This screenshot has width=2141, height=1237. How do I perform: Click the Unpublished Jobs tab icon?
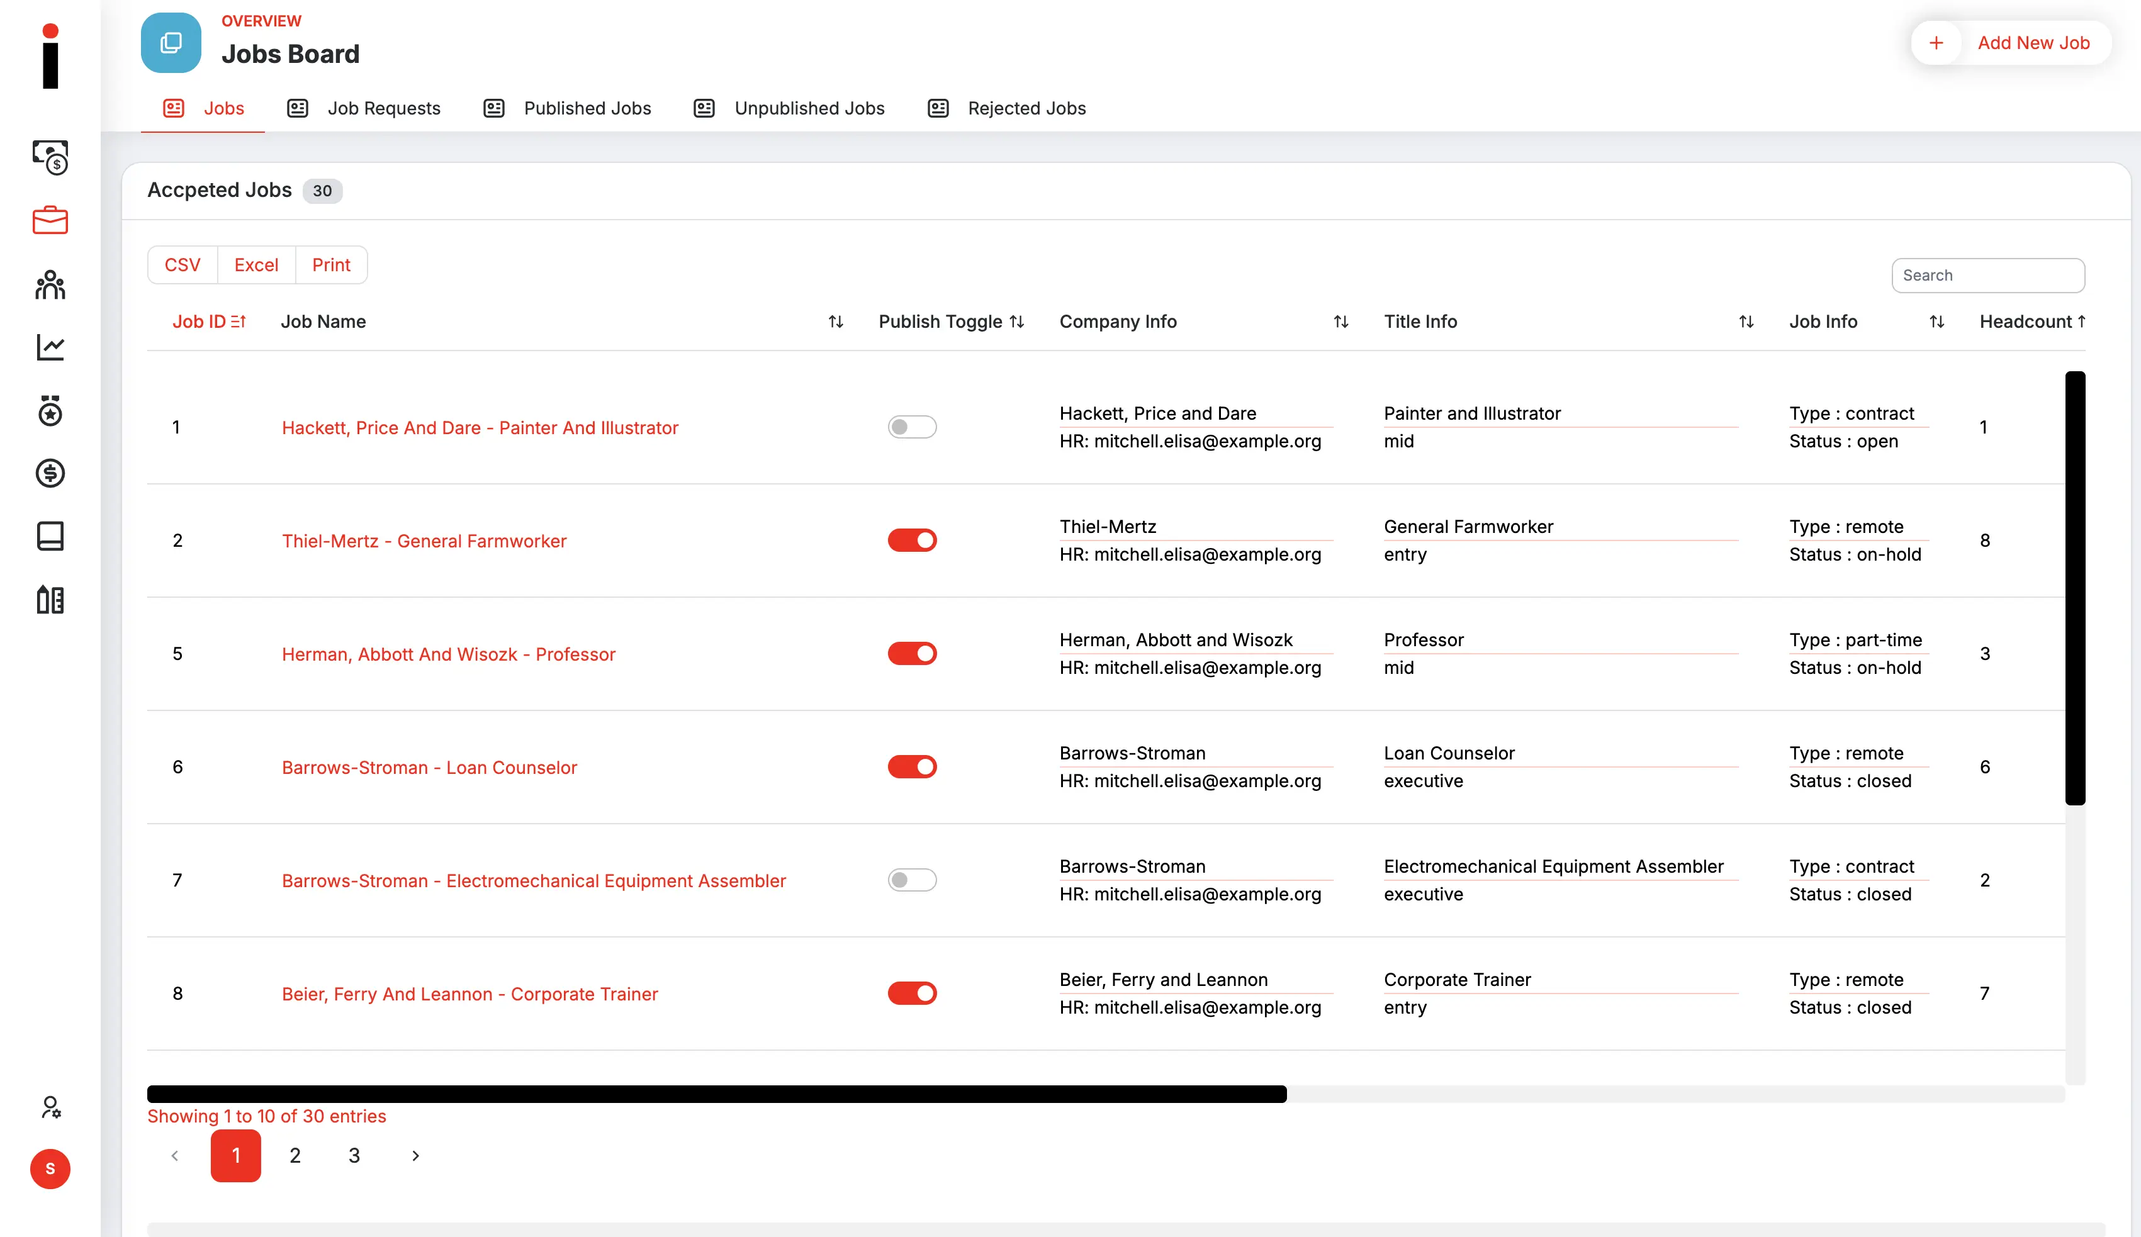(704, 108)
